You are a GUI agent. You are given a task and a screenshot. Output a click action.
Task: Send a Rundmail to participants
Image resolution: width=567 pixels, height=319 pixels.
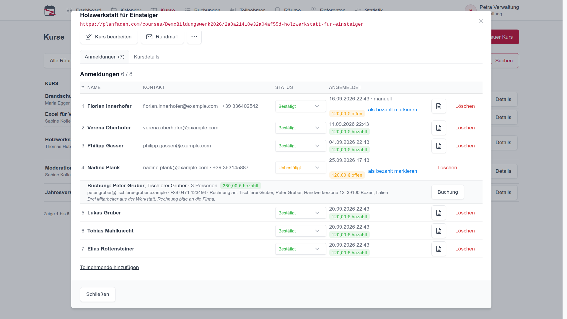coord(162,37)
